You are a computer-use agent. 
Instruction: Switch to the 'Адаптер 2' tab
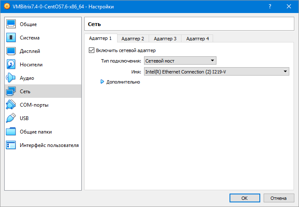click(x=133, y=39)
